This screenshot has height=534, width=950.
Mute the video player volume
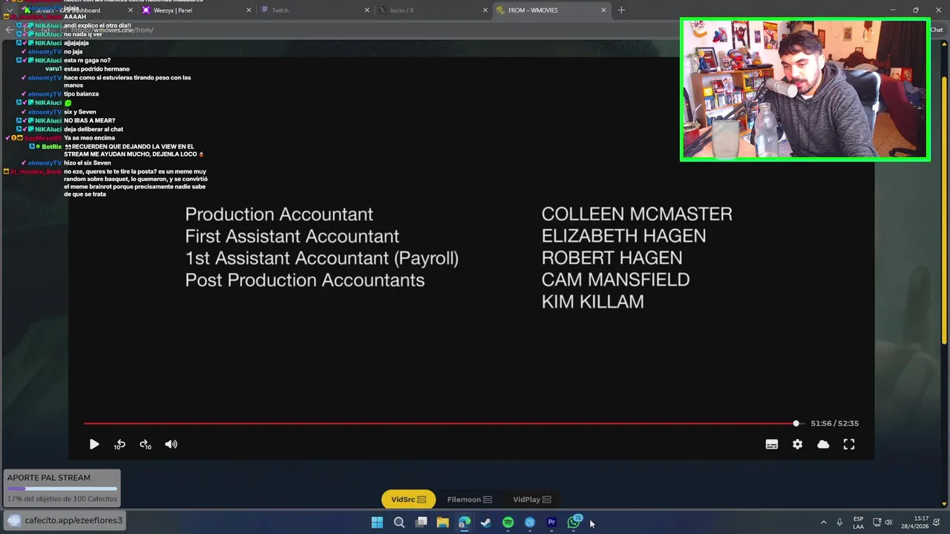[171, 444]
